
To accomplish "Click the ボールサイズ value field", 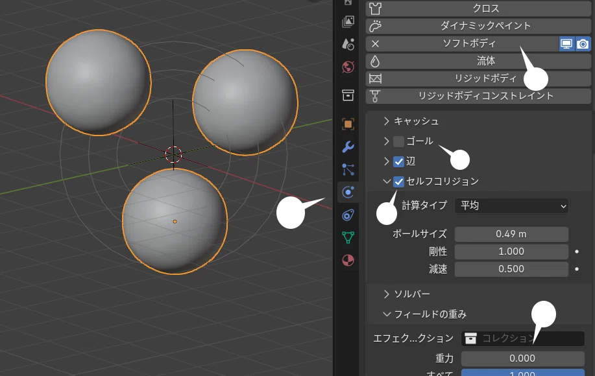I will (511, 234).
